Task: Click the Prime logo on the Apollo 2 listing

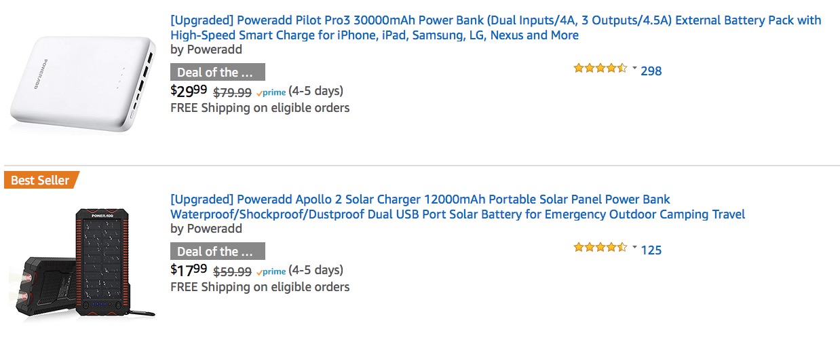Action: pos(271,271)
